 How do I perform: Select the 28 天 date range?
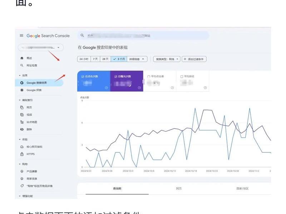(105, 59)
